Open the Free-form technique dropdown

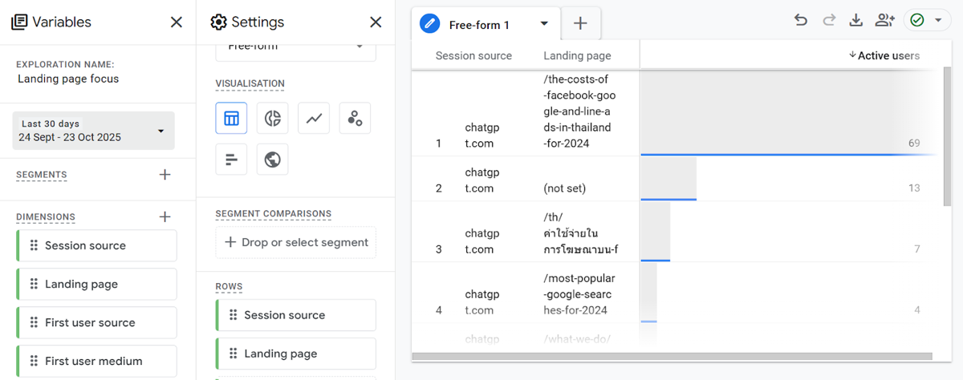(x=295, y=48)
